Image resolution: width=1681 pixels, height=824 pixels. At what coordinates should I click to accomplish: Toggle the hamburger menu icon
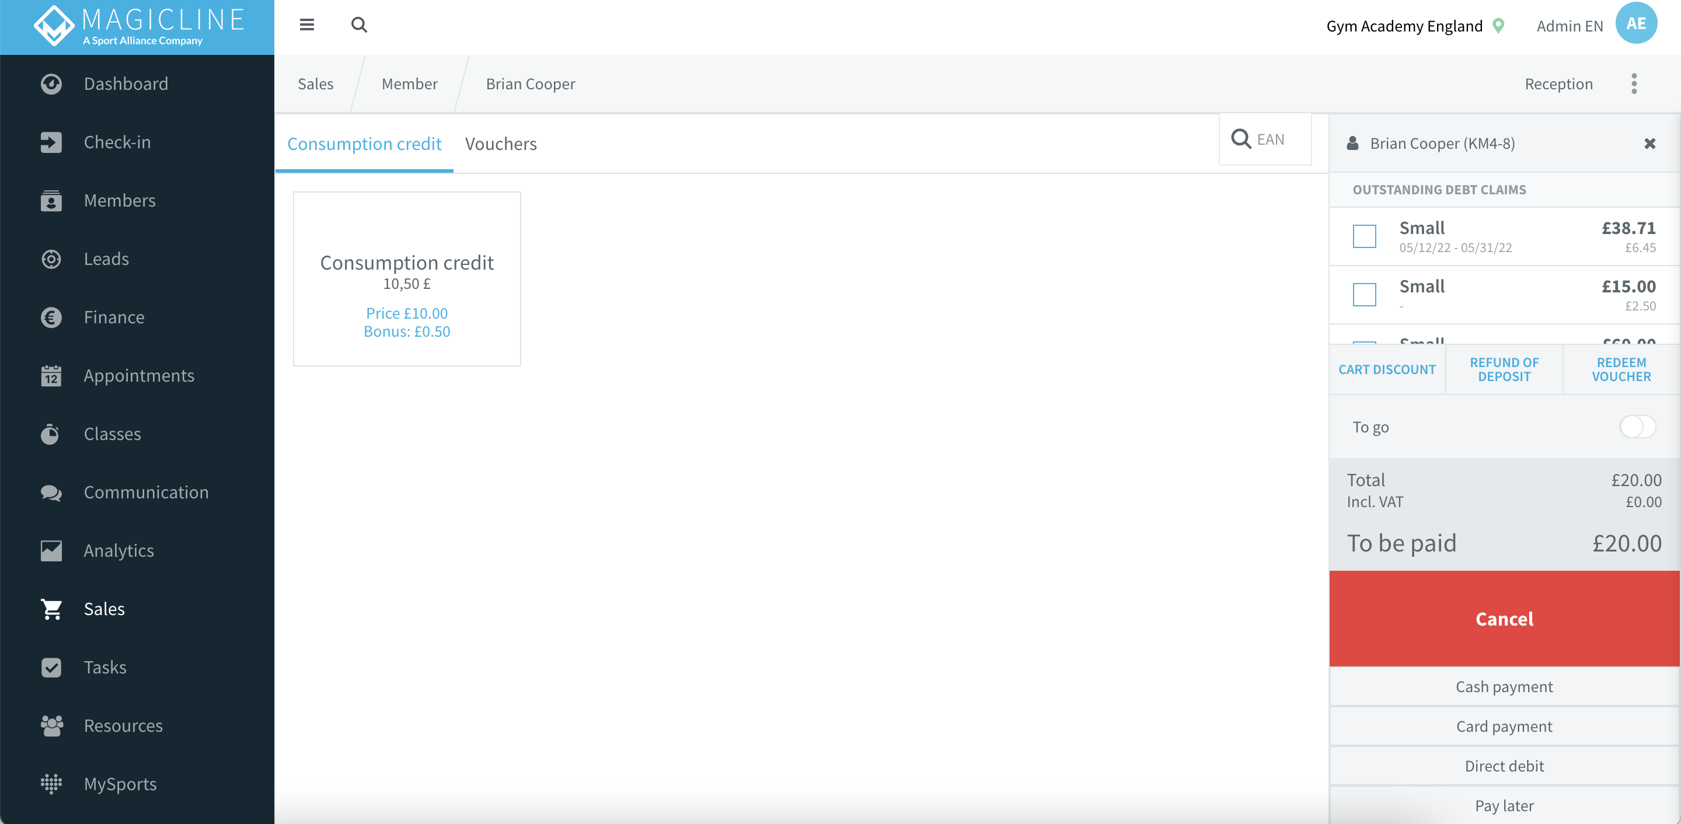[306, 25]
